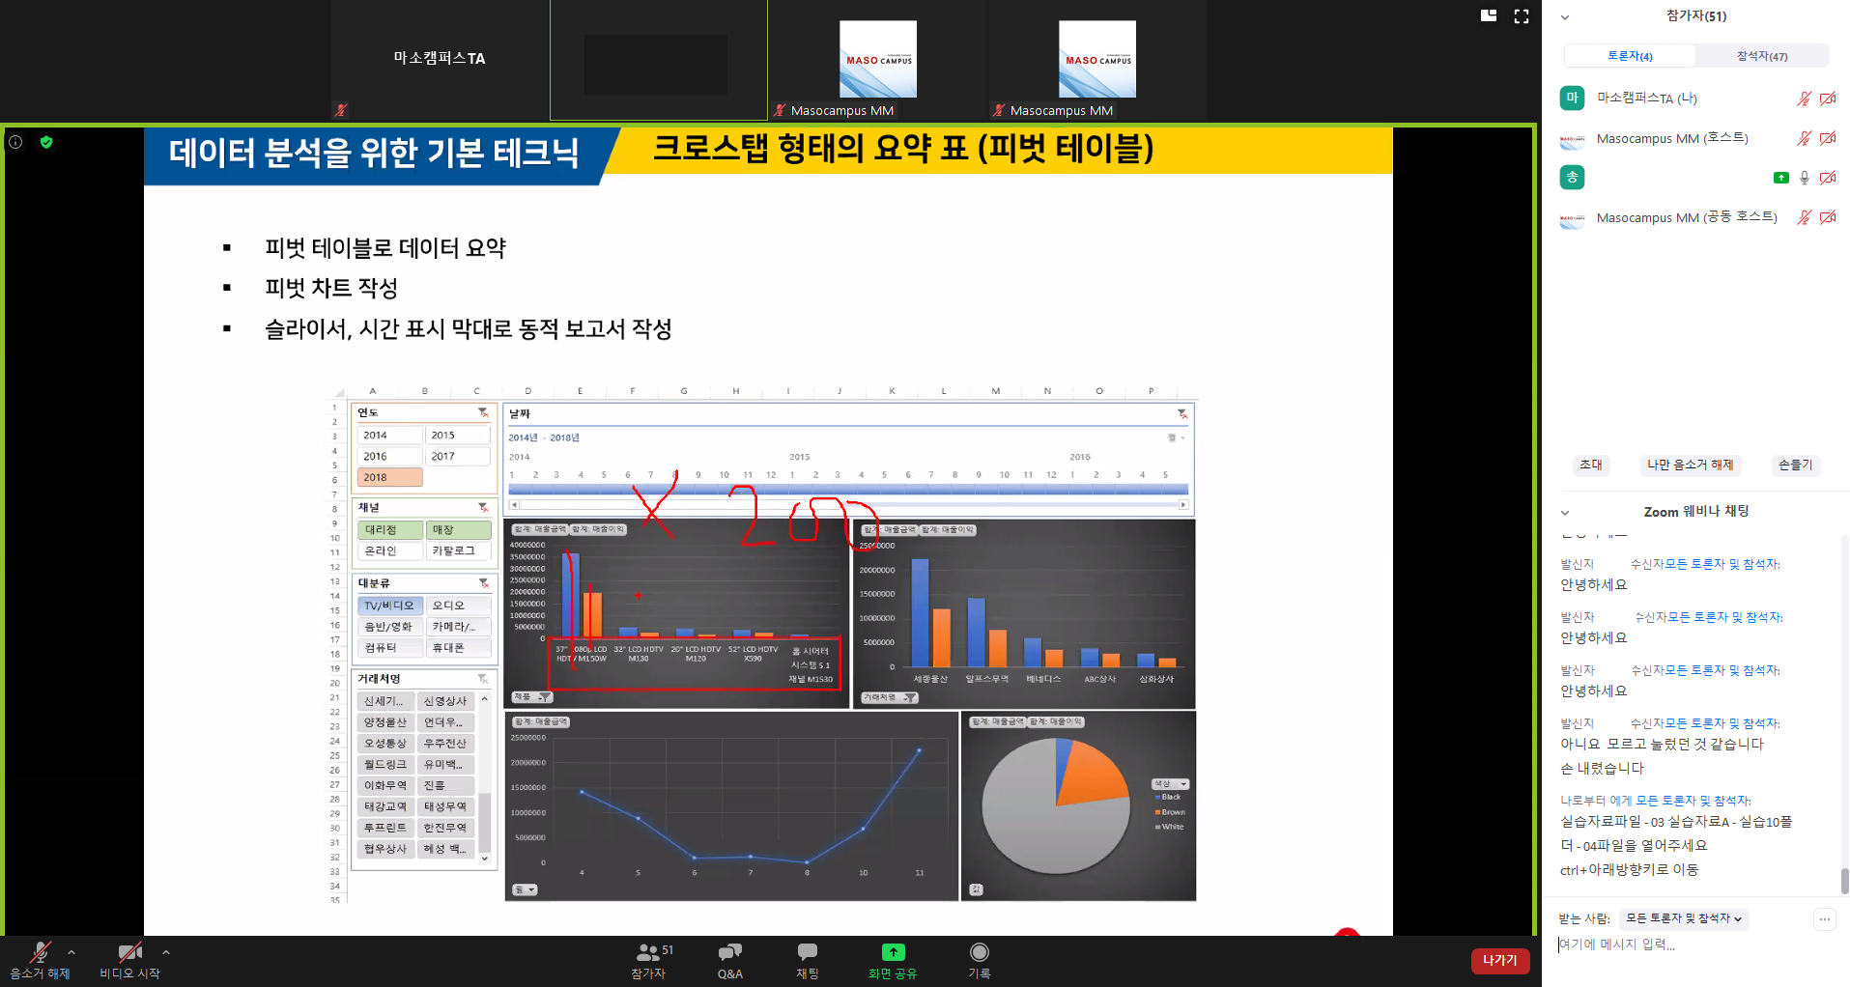
Task: Switch to the 토론자(4) tab
Action: (1630, 56)
